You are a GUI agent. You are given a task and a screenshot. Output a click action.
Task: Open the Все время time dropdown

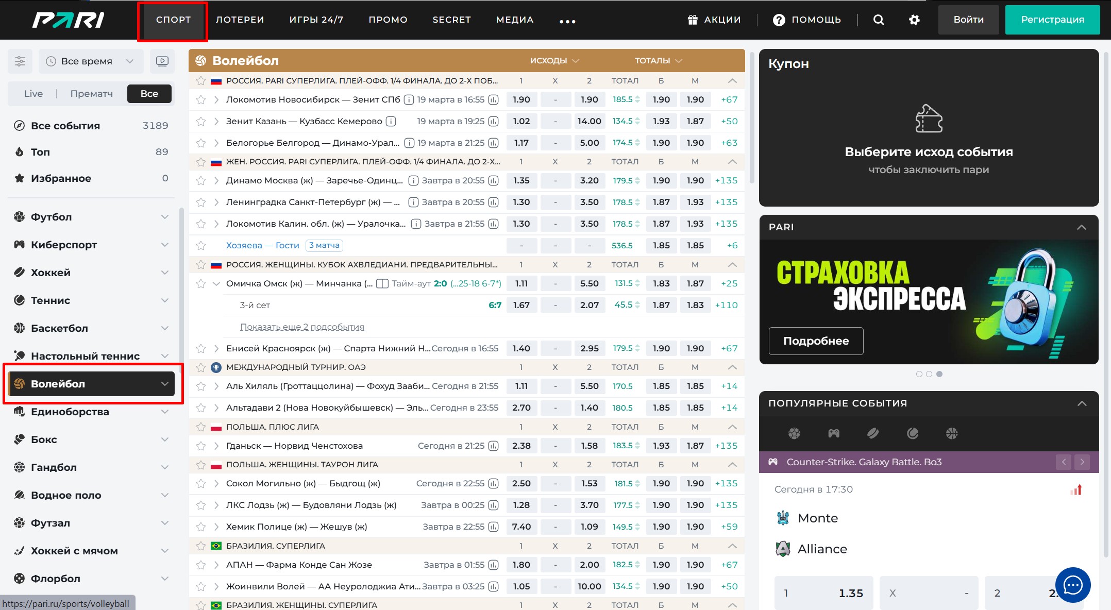point(90,61)
